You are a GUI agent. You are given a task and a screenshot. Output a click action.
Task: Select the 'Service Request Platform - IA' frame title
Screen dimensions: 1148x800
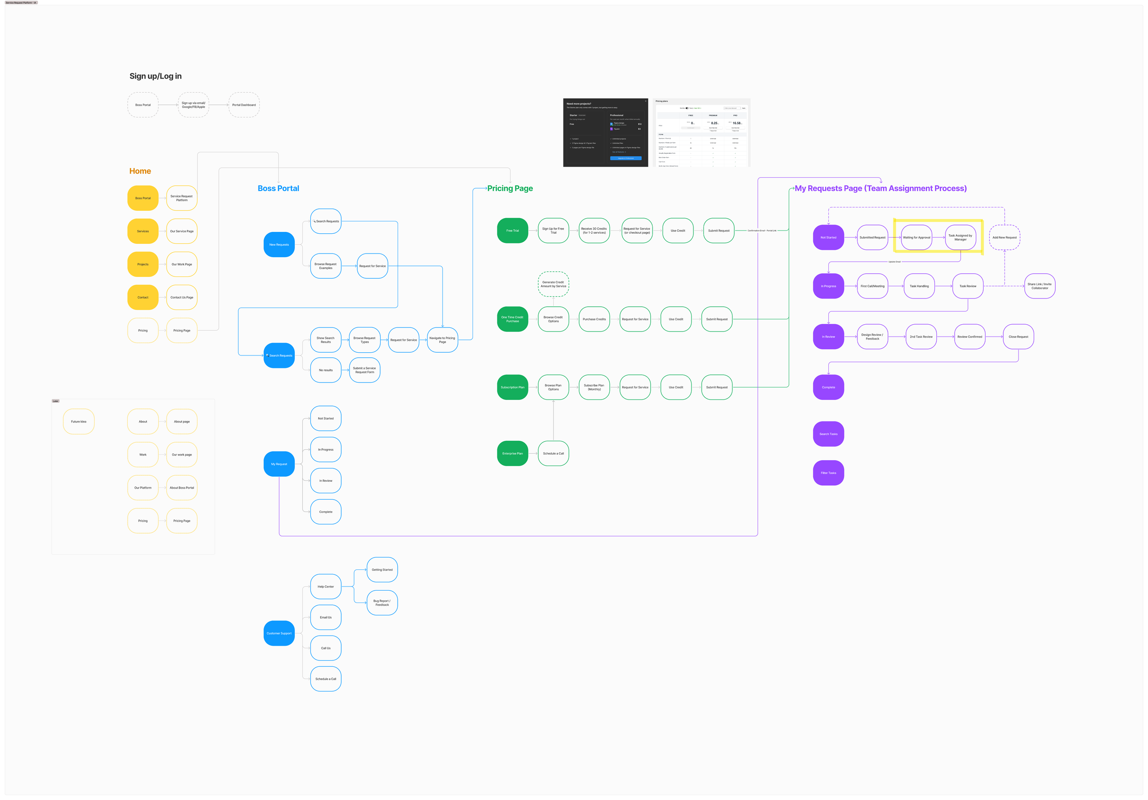click(21, 2)
